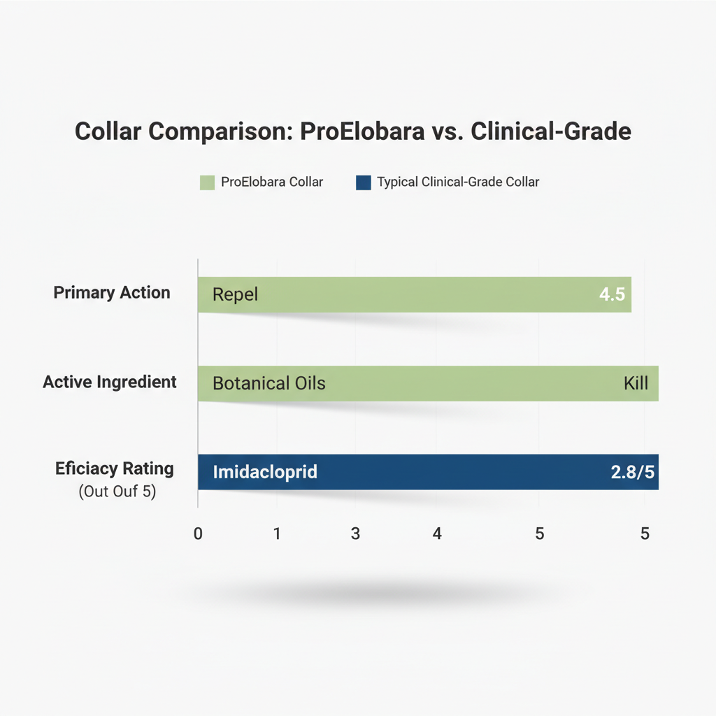Click the 'Kill' text in the middle bar
The height and width of the screenshot is (716, 716).
[x=636, y=383]
